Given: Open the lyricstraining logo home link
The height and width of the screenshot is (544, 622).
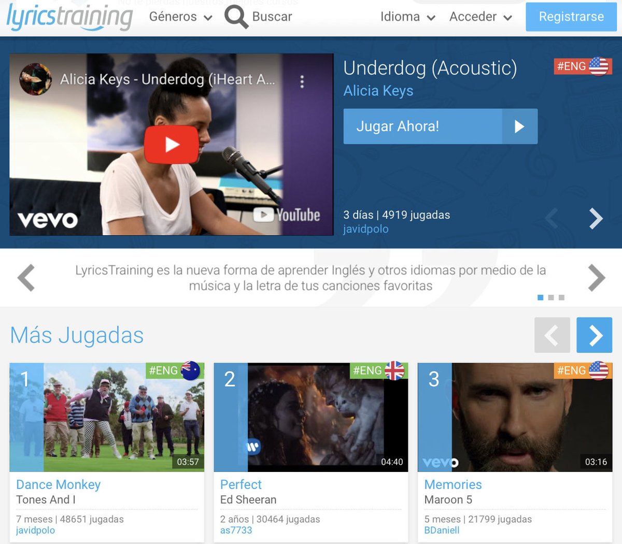Looking at the screenshot, I should (69, 17).
